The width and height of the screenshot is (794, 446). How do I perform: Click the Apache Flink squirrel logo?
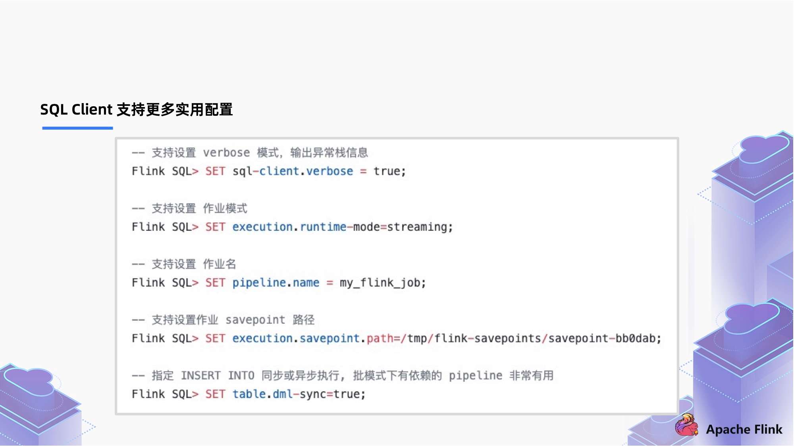tap(686, 425)
